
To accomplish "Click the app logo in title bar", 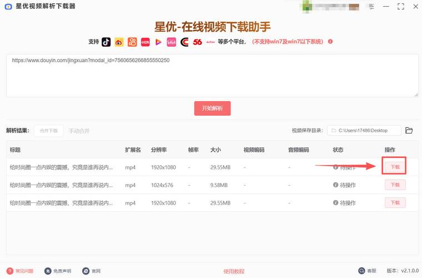I will click(x=8, y=7).
